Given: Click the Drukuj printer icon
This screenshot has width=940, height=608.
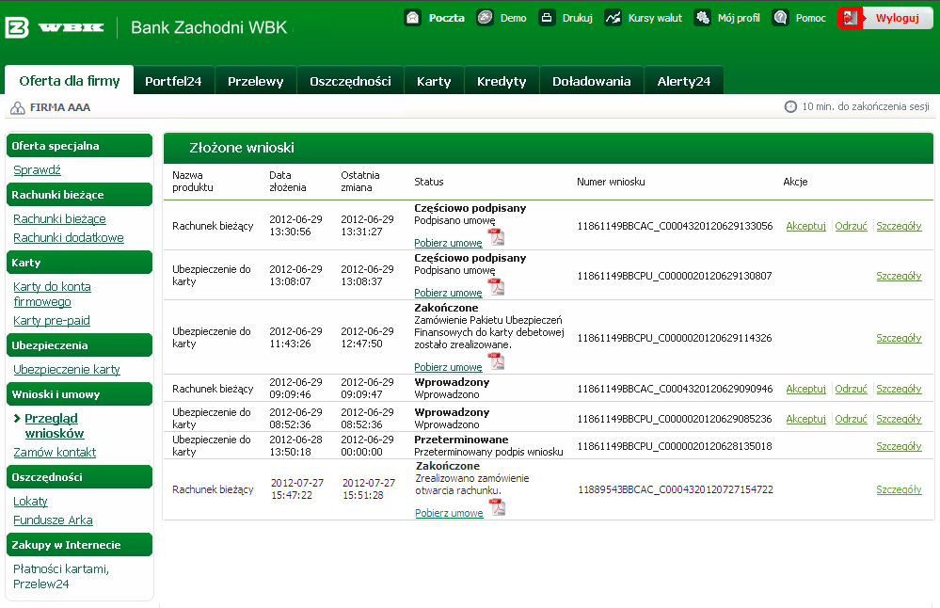Looking at the screenshot, I should point(547,17).
